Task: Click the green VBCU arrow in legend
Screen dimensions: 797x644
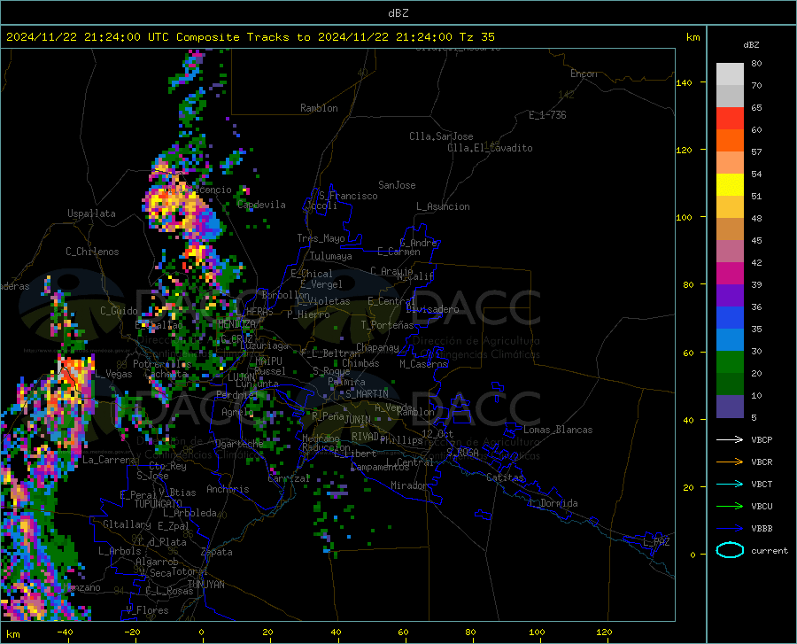Action: click(x=730, y=507)
